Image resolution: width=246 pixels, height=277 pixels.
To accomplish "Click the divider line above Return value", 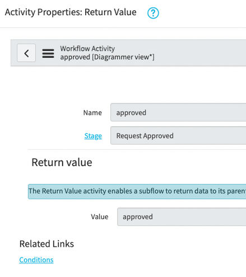I will [137, 150].
